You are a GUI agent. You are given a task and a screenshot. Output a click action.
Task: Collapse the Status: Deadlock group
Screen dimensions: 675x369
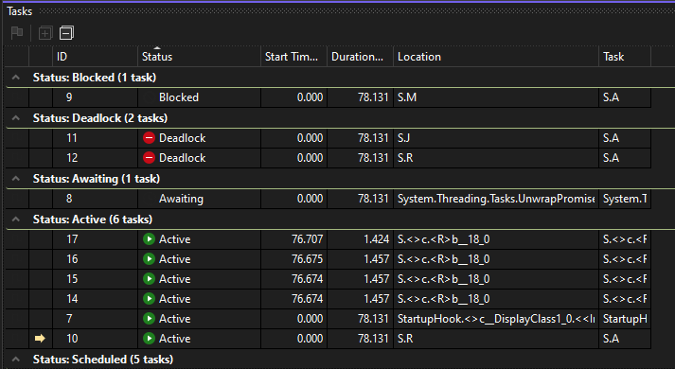point(16,118)
